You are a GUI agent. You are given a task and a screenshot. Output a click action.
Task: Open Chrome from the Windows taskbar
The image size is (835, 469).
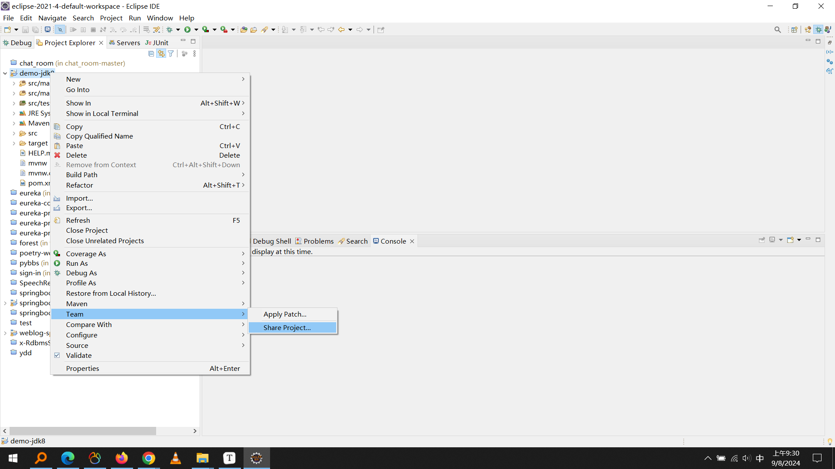tap(148, 458)
